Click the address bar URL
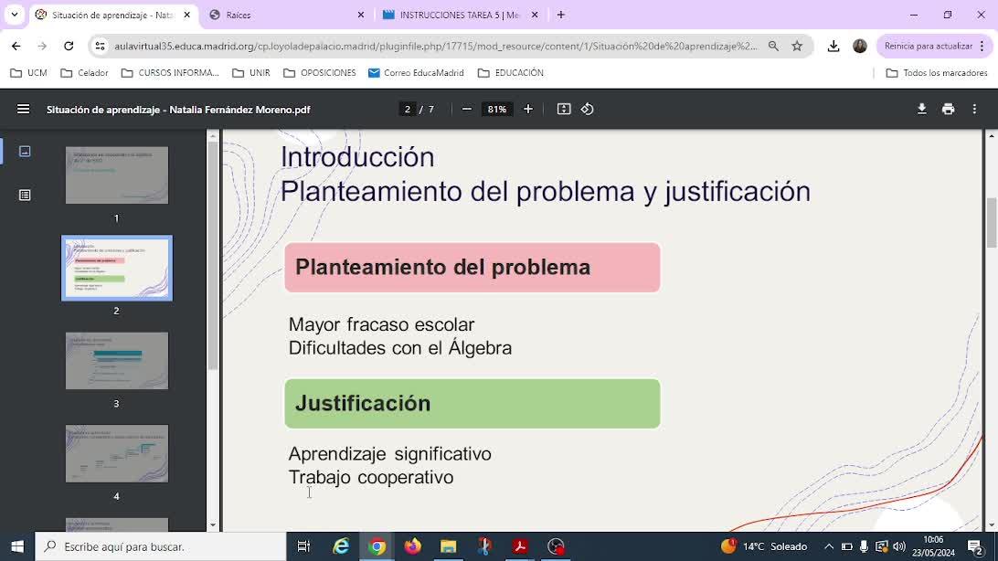The image size is (998, 561). click(436, 46)
